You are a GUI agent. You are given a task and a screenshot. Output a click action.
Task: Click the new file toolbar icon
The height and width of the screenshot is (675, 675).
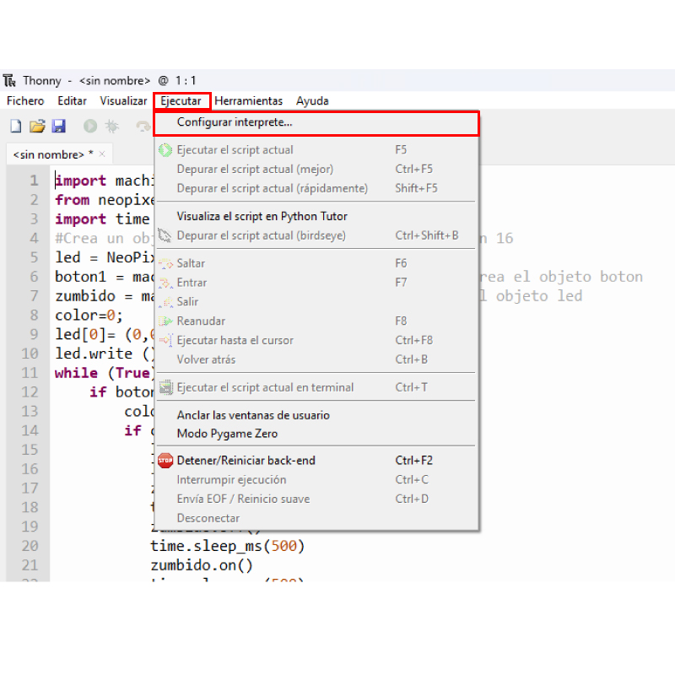15,127
